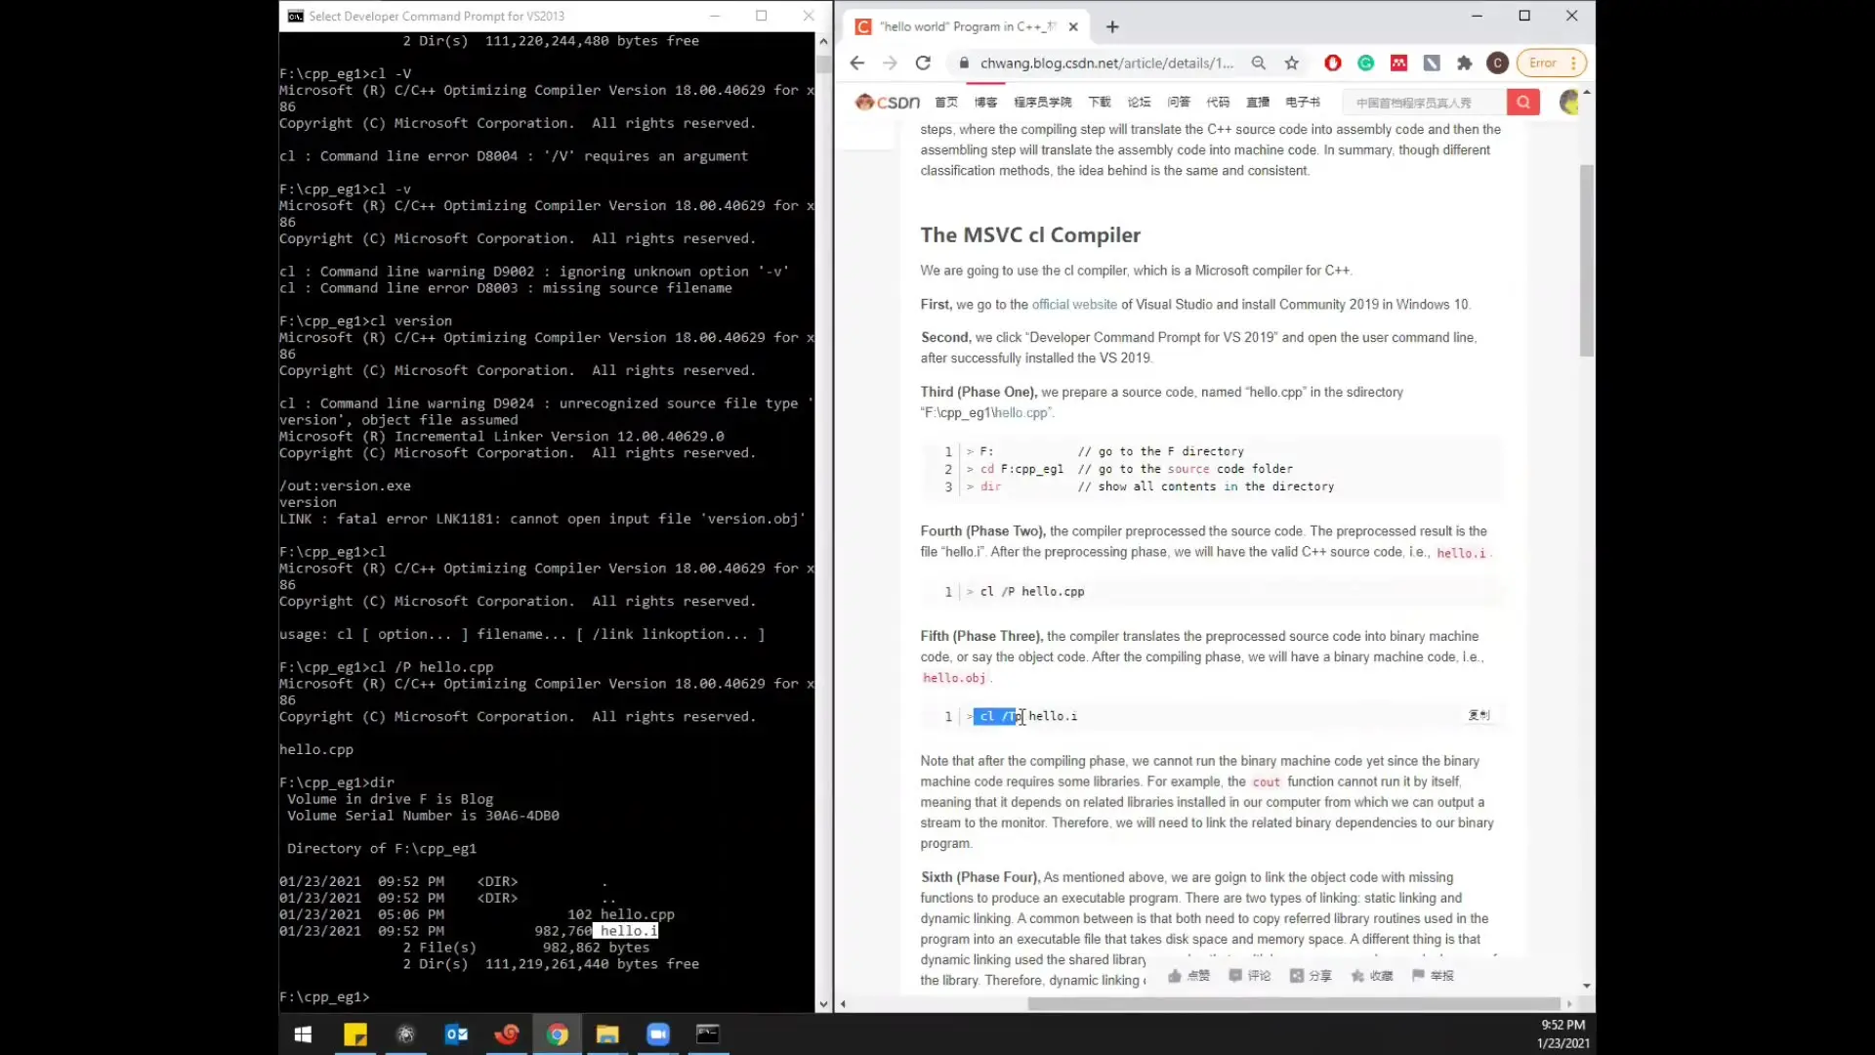Open Chrome zoom magnifier in address bar
1875x1055 pixels.
(x=1259, y=63)
